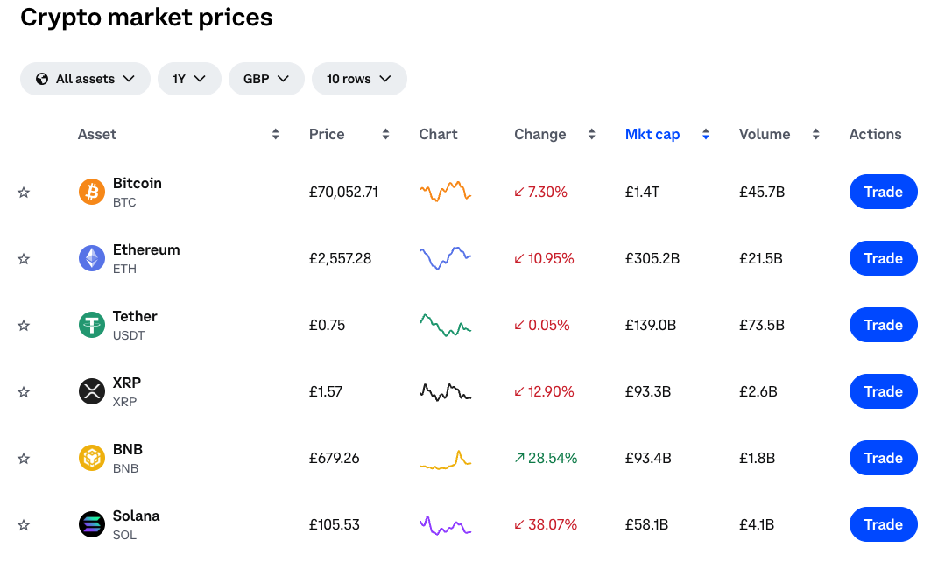Screen dimensions: 945x569
Task: Click the Solana logo icon
Action: tap(91, 524)
